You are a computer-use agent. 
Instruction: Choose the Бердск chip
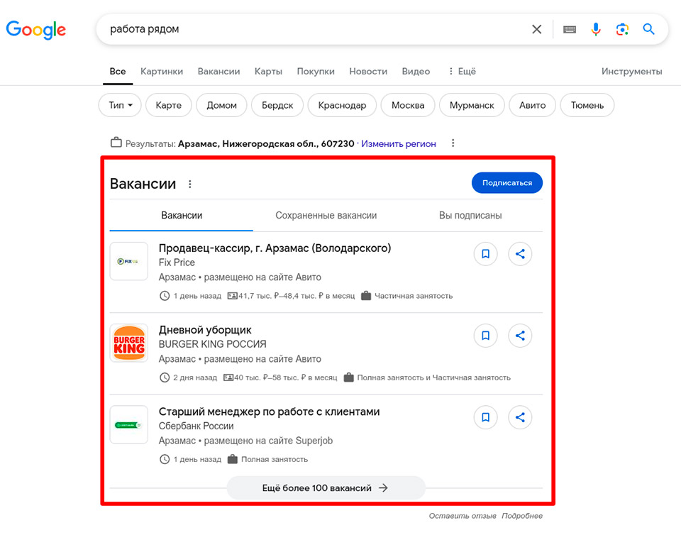277,105
